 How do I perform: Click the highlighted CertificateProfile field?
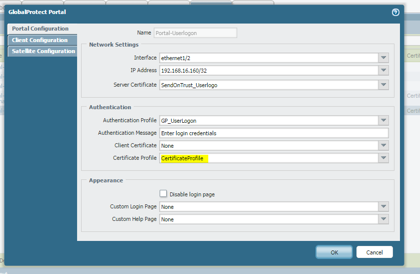click(x=268, y=158)
